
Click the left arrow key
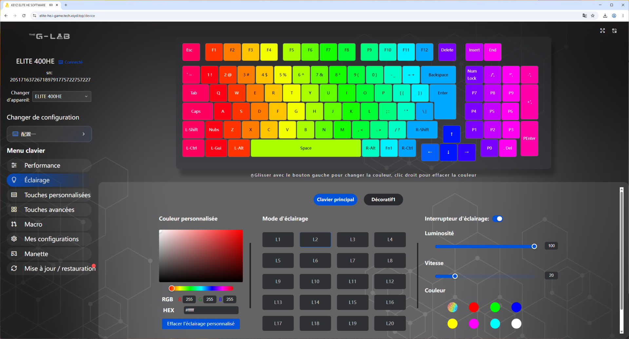tap(430, 152)
